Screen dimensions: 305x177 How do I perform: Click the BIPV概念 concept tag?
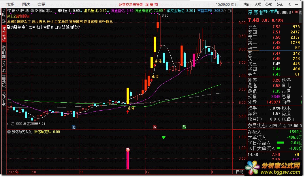pyautogui.click(x=106, y=22)
